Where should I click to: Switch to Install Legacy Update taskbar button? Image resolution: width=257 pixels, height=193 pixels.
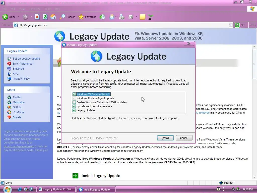click(96, 189)
